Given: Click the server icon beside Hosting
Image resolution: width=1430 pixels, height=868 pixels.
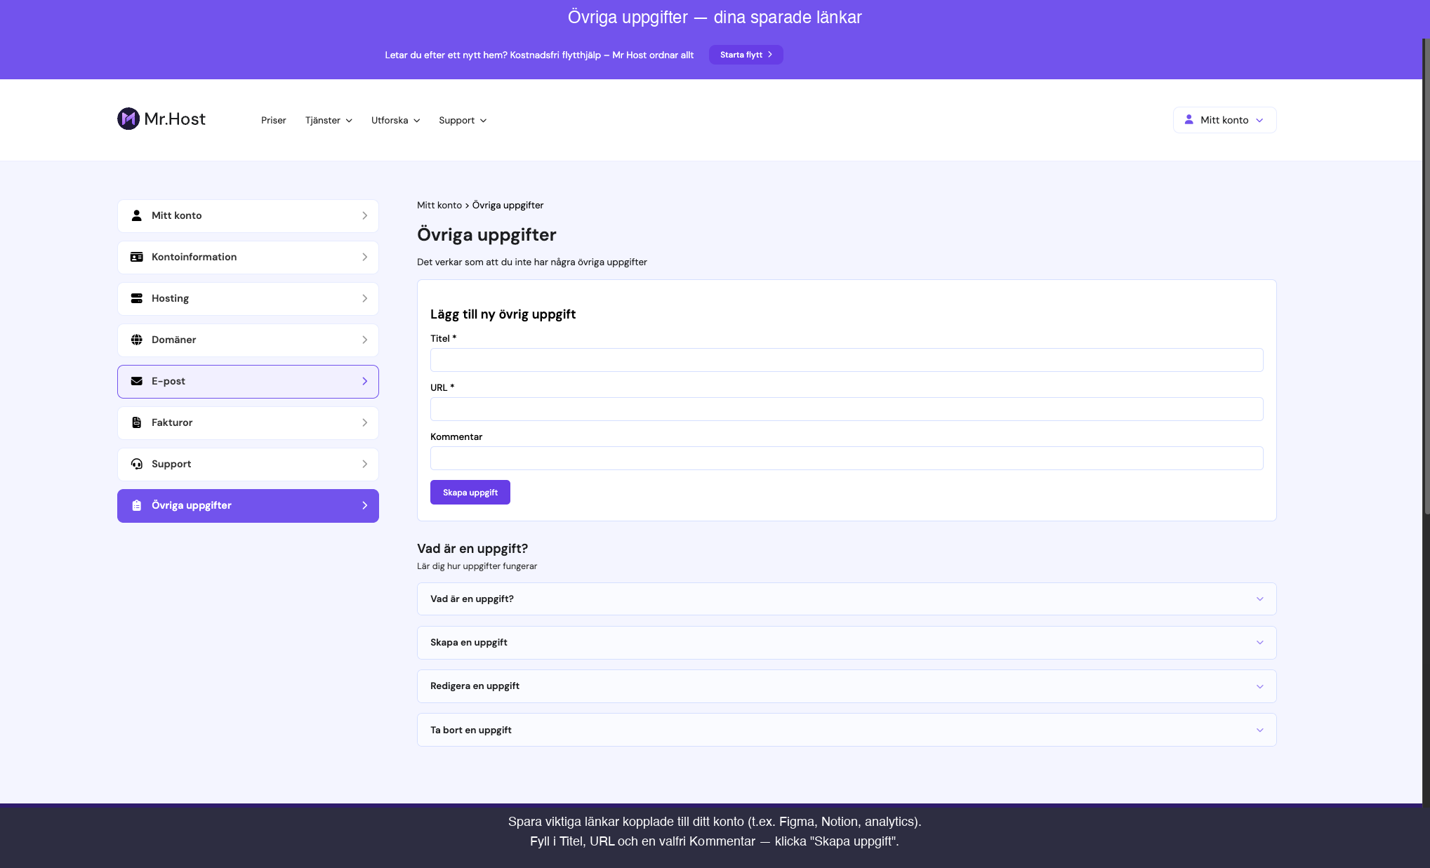Looking at the screenshot, I should [x=137, y=298].
